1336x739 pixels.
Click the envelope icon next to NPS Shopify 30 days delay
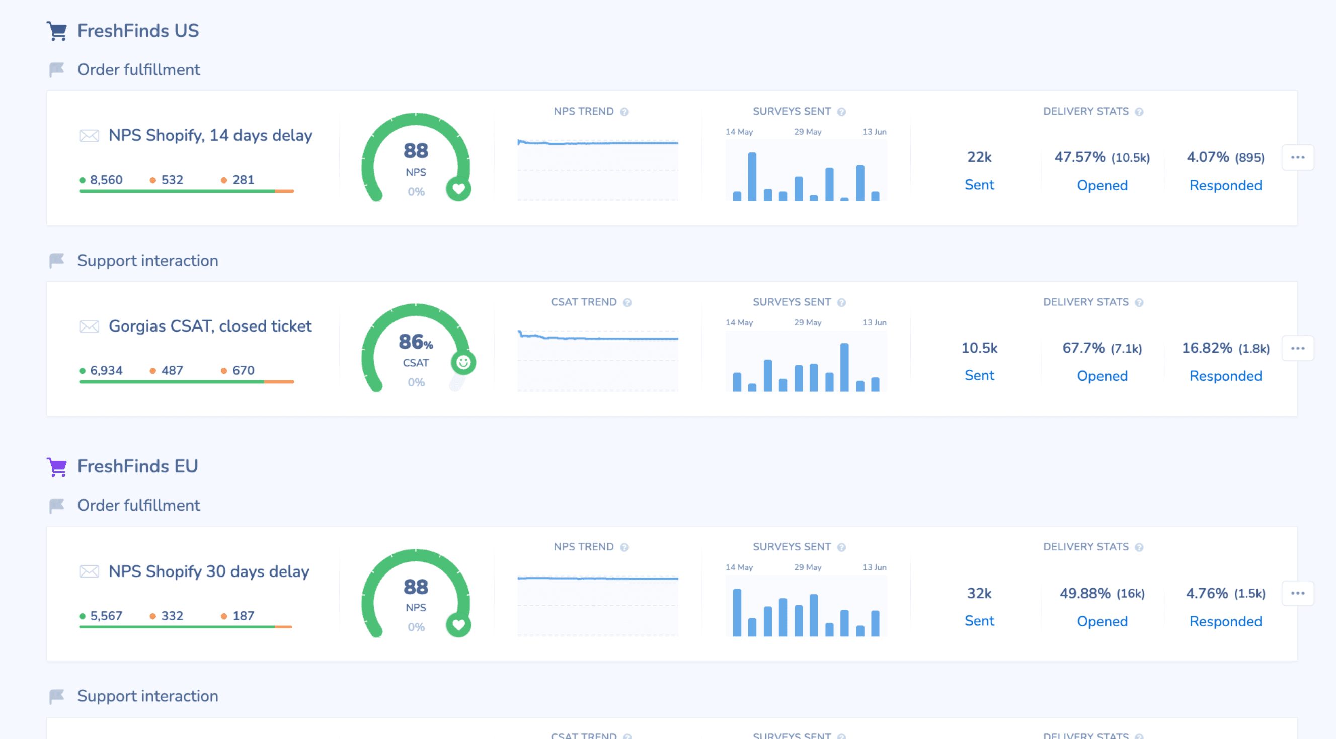pos(89,571)
